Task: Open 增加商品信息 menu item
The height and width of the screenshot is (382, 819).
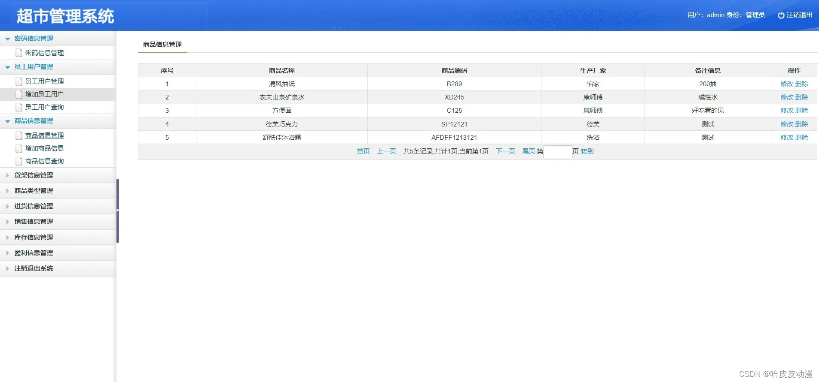Action: [x=44, y=148]
